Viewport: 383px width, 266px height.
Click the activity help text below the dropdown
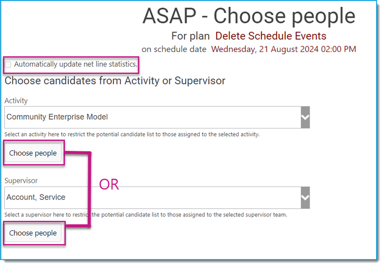[132, 134]
